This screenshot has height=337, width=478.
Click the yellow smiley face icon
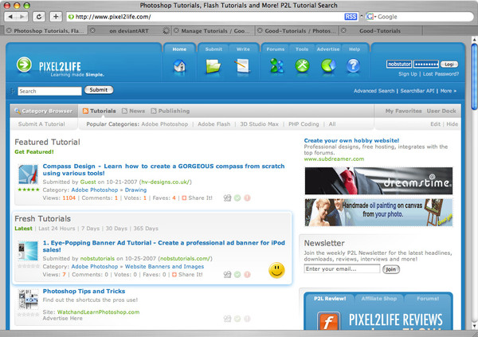276,270
